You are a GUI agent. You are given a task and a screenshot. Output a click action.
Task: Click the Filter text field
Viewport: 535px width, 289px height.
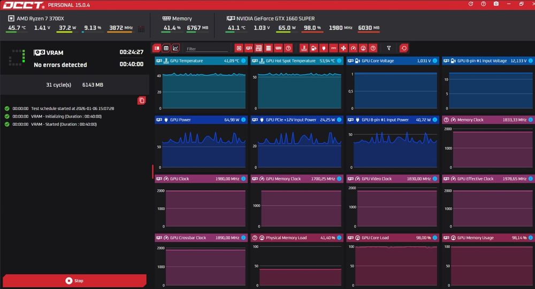pyautogui.click(x=207, y=49)
